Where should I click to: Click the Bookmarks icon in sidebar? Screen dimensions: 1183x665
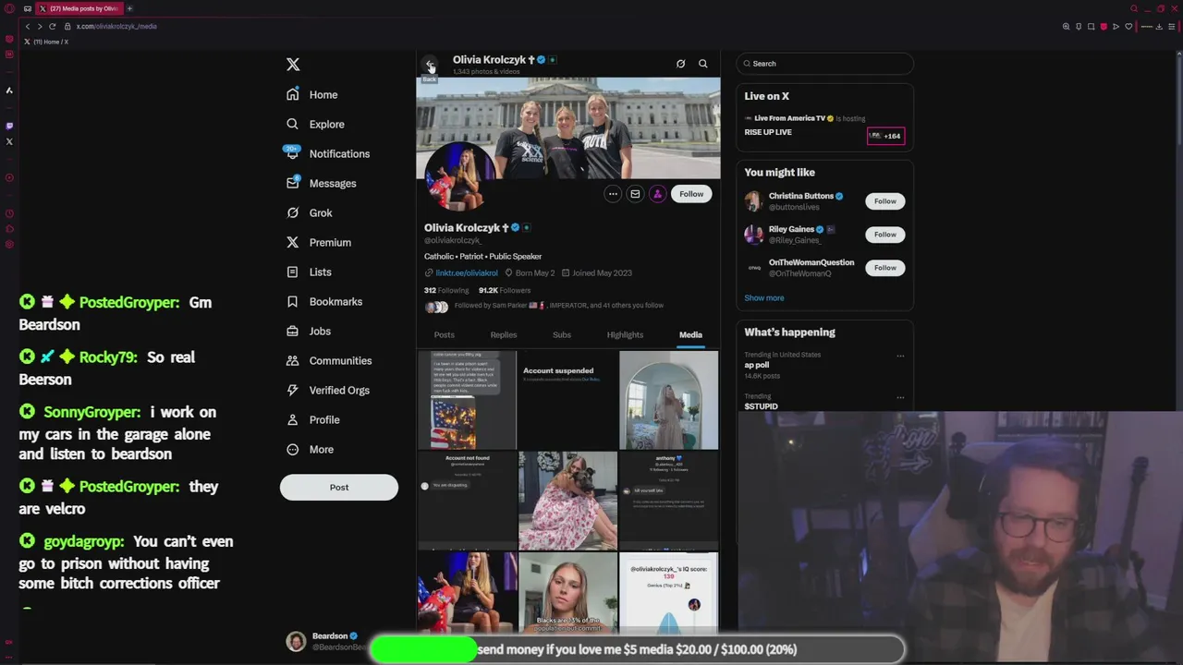292,301
